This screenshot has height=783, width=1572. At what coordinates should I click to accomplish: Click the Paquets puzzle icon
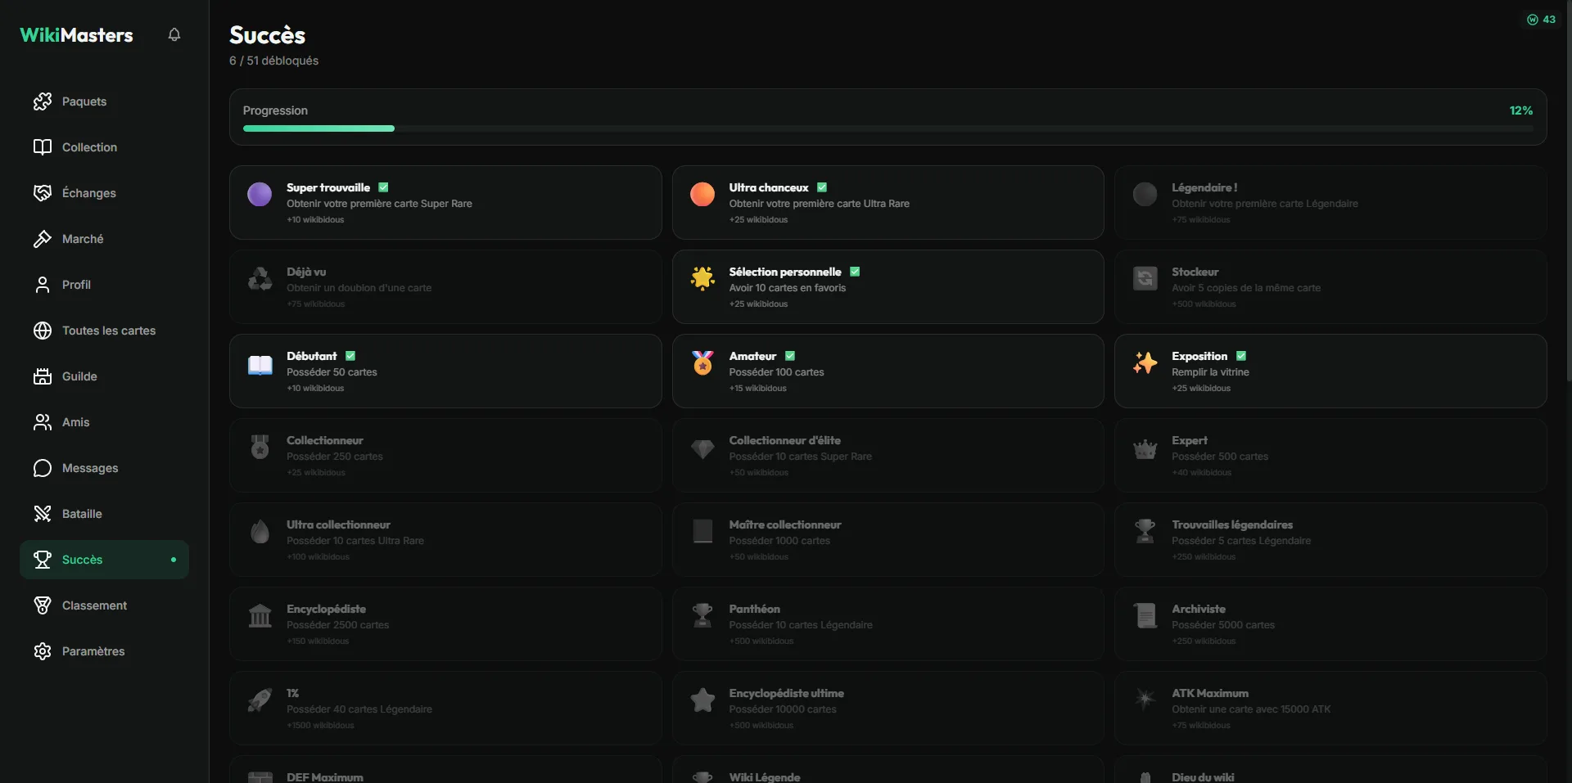pyautogui.click(x=43, y=101)
